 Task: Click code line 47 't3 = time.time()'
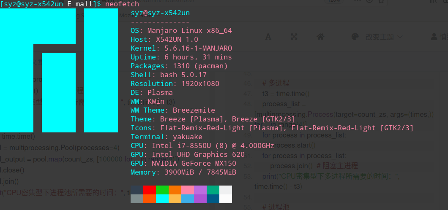286,94
